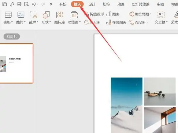178x133 pixels.
Task: Expand the 思维导图 dropdown arrow
Action: (x=151, y=14)
